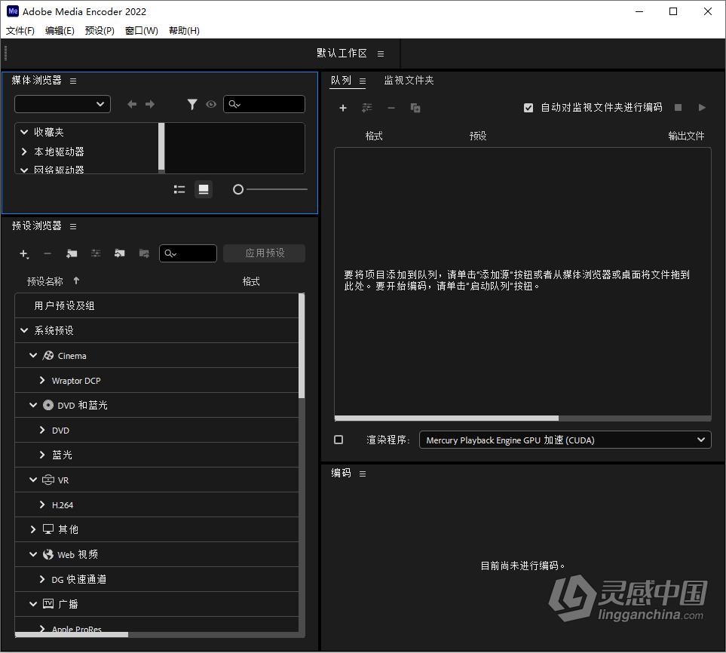The width and height of the screenshot is (726, 653).
Task: Click the 应用预设 button
Action: (265, 253)
